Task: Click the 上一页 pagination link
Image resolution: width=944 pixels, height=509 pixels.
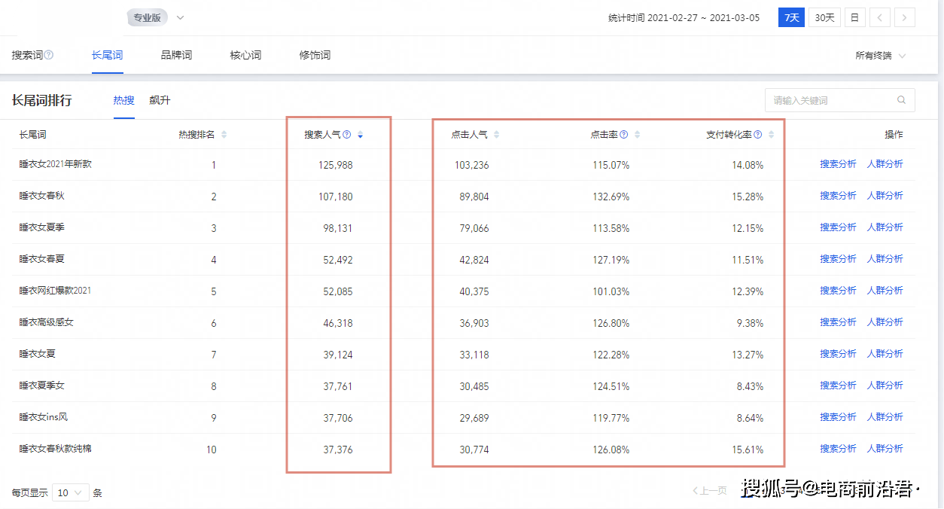Action: (710, 491)
